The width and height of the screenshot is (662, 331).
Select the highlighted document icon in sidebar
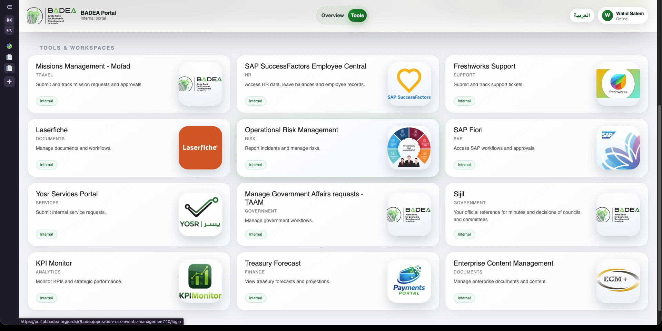point(9,68)
